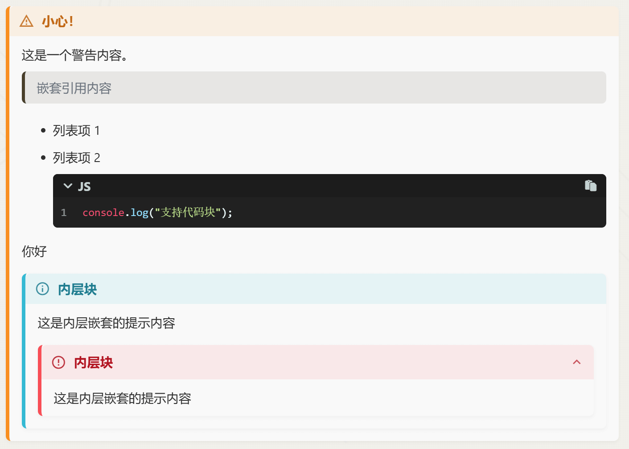This screenshot has width=629, height=449.
Task: Click the blue info circle icon
Action: click(x=42, y=289)
